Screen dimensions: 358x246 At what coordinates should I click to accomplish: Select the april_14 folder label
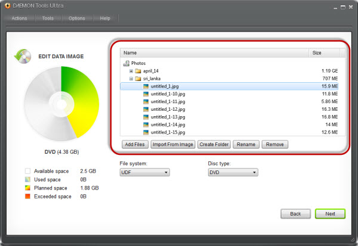click(x=151, y=71)
